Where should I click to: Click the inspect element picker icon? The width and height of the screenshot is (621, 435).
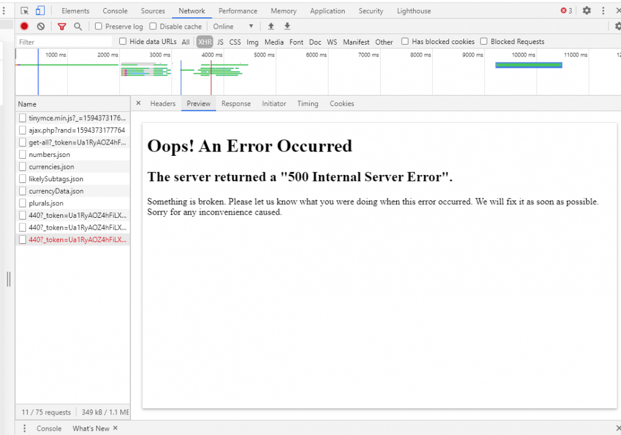pyautogui.click(x=25, y=11)
